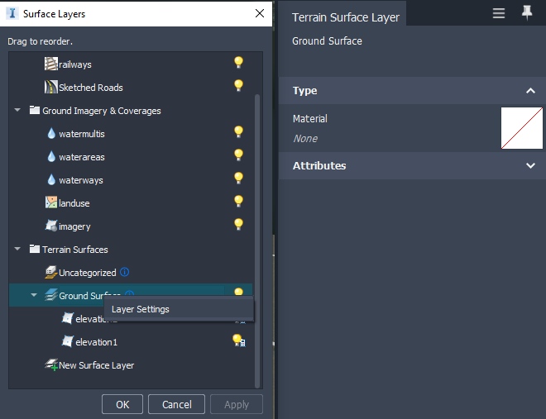The width and height of the screenshot is (546, 419).
Task: Collapse the Type section header
Action: (x=530, y=91)
